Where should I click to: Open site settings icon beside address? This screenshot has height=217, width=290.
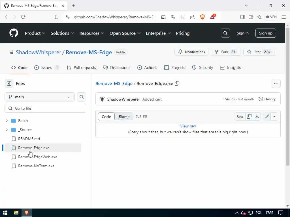click(68, 17)
